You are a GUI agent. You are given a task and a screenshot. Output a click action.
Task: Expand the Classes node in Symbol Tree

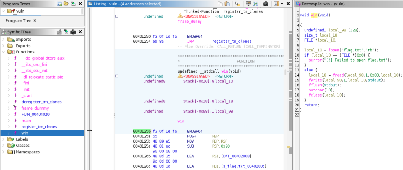(3, 145)
